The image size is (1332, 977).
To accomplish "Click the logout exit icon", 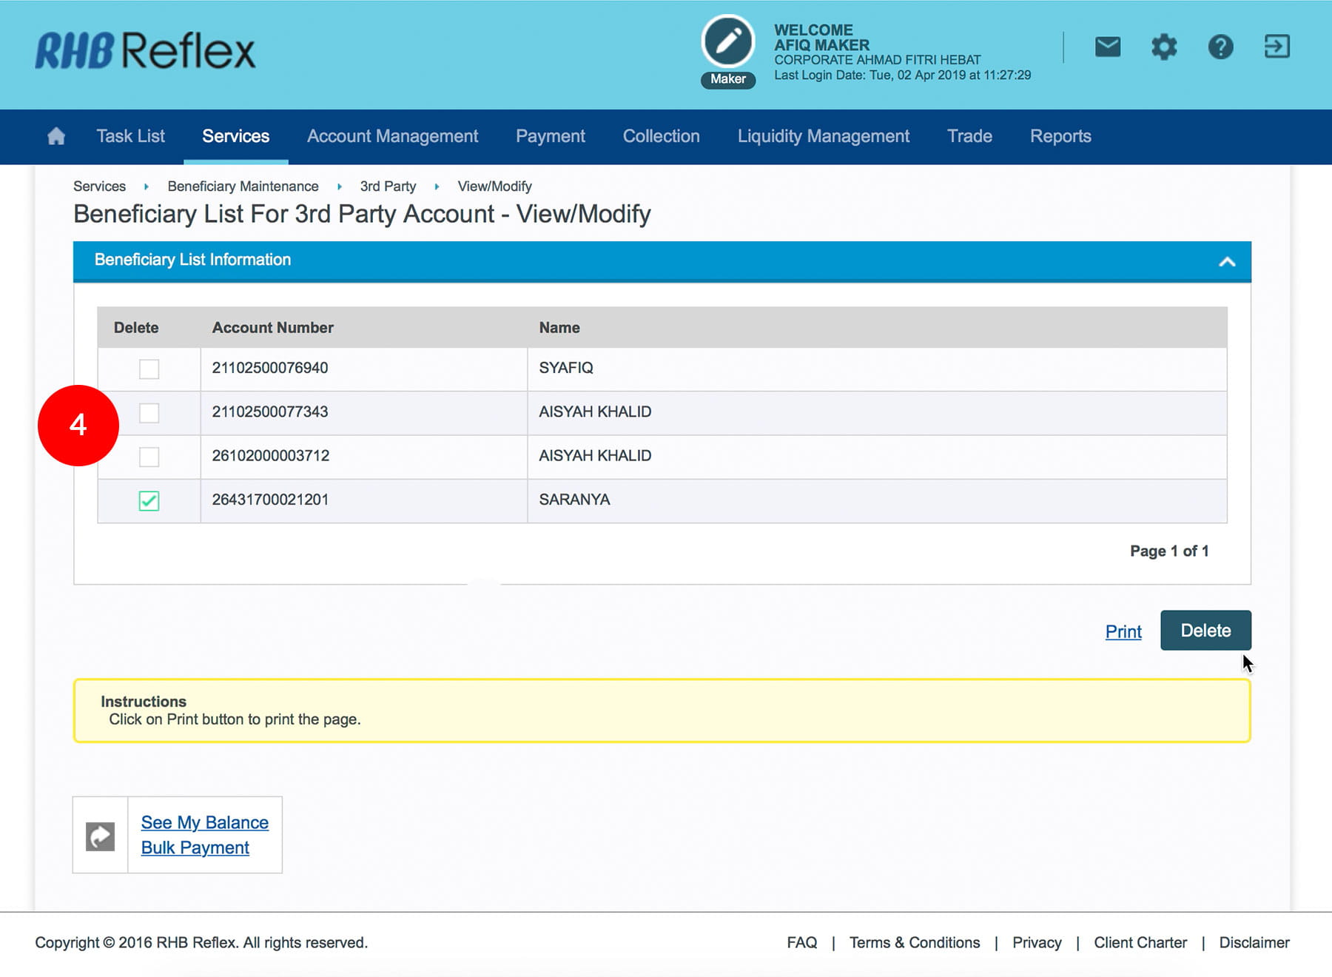I will [1276, 47].
